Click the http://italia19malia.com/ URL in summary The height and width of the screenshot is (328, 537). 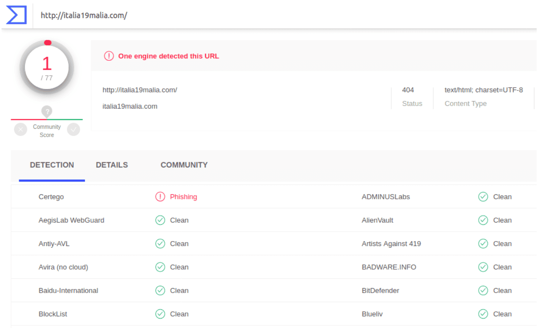140,90
